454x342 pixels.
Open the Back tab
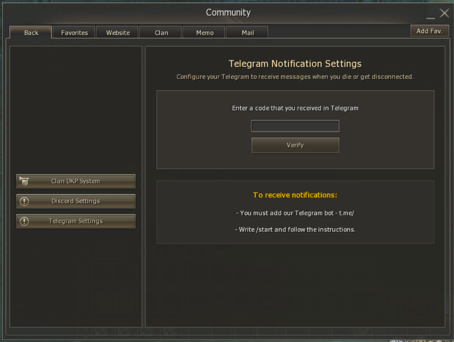(31, 32)
